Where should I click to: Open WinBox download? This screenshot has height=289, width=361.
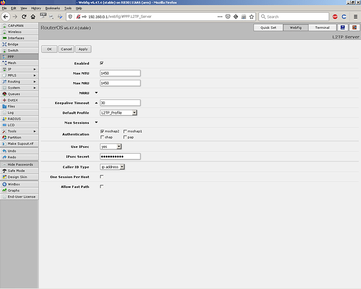tap(19, 184)
